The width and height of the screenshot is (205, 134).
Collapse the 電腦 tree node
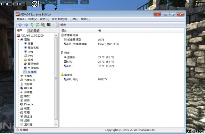19,40
